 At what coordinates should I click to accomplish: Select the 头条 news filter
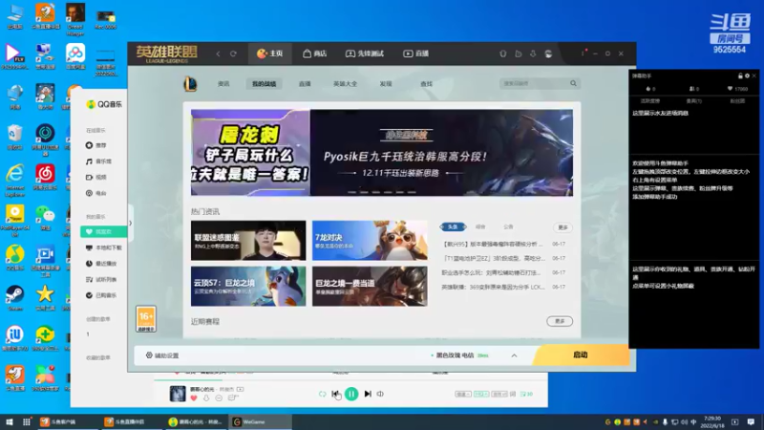point(453,226)
